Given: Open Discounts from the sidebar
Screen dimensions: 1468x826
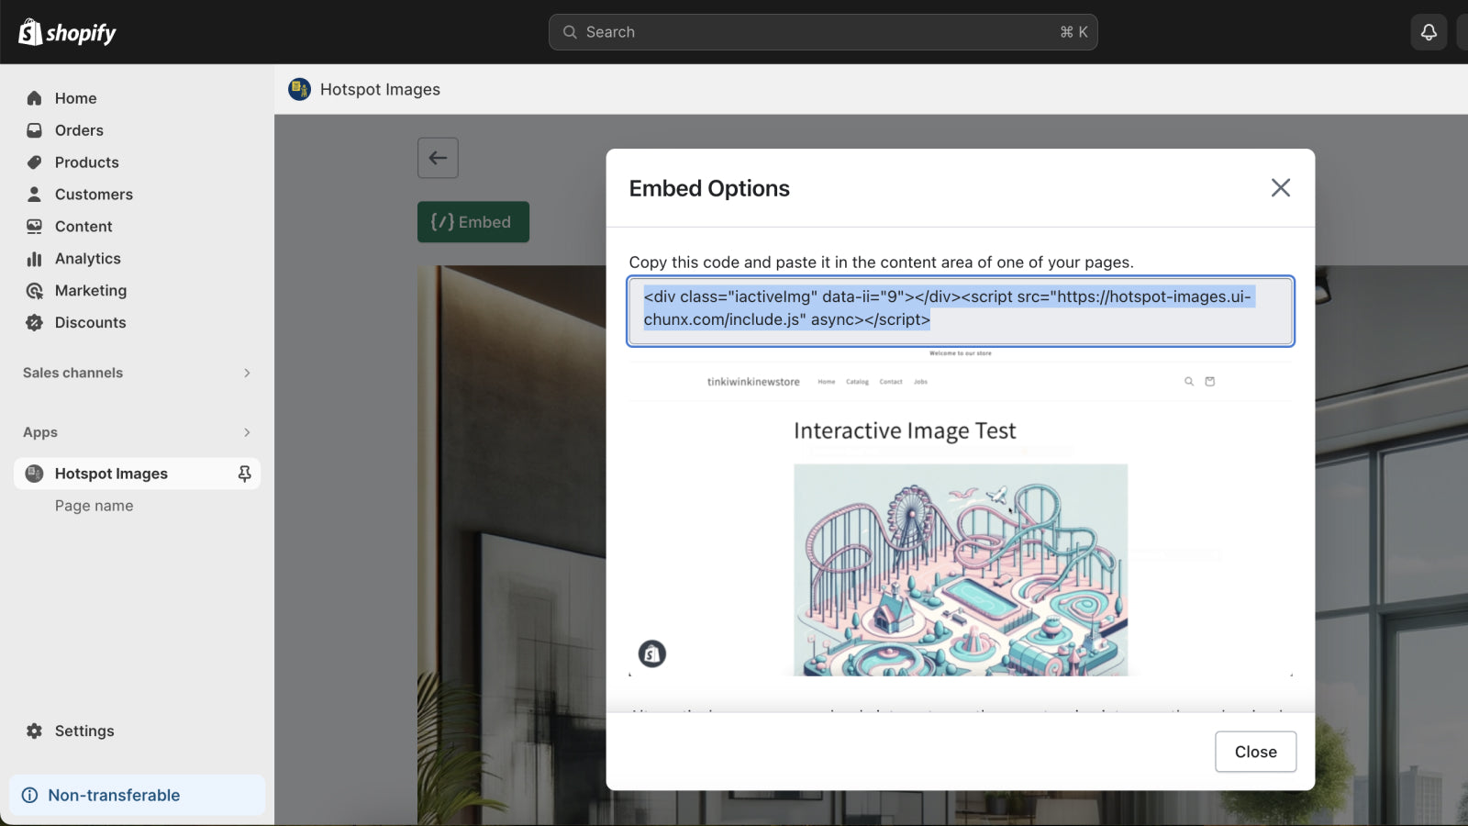Looking at the screenshot, I should click(90, 322).
